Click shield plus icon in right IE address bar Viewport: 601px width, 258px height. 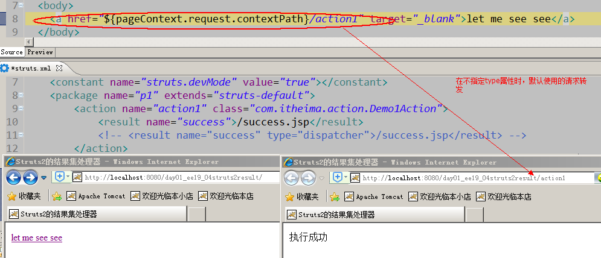coord(338,178)
